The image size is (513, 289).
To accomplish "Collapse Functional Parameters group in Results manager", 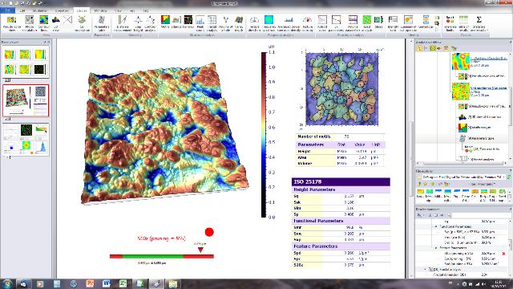I will pyautogui.click(x=436, y=226).
